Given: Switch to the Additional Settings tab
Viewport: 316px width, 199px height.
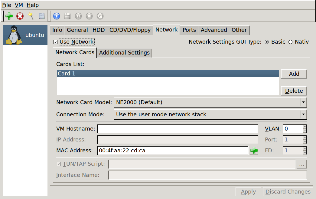Looking at the screenshot, I should coord(124,53).
